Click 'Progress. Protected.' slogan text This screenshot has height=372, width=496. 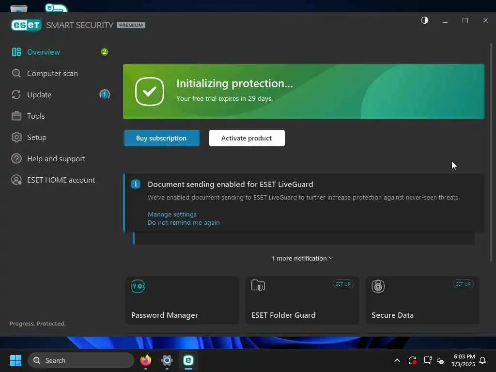pos(37,324)
